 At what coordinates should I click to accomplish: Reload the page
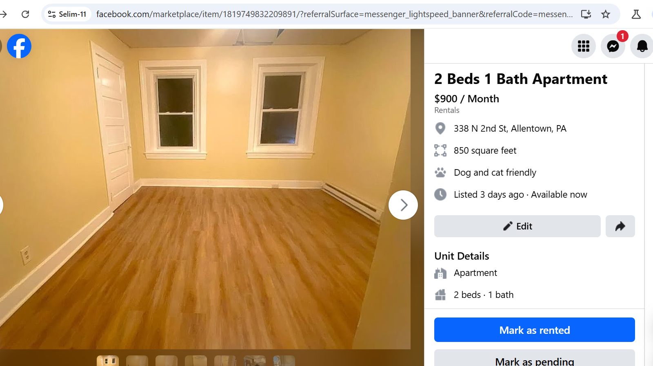click(25, 14)
